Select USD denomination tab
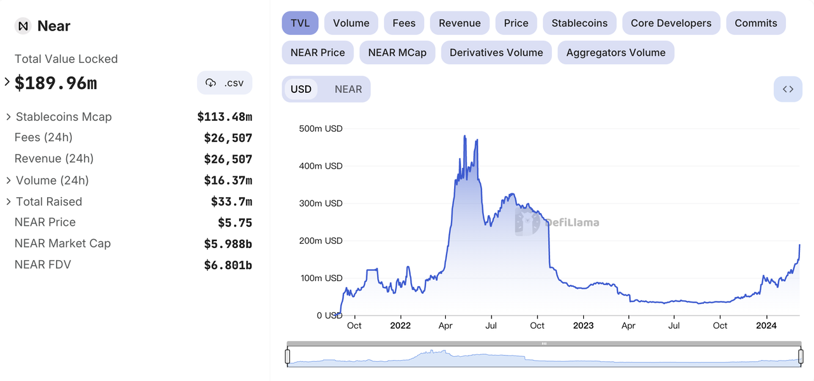Viewport: 814px width, 381px height. coord(301,89)
